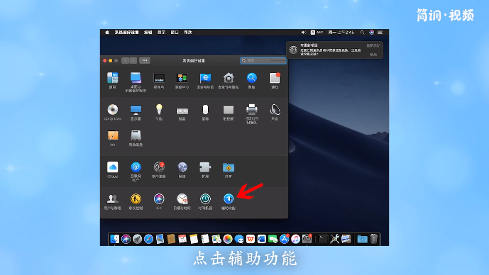Screen dimensions: 489x275
Task: Open the 系统偏好设置 menu in menu bar
Action: coord(126,32)
